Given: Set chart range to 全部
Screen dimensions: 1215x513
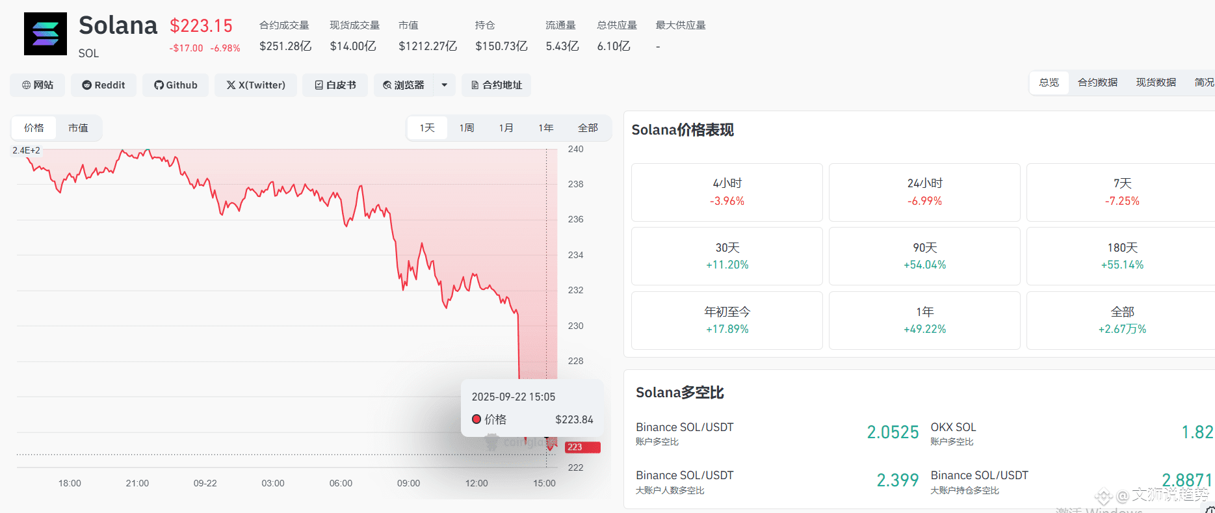Looking at the screenshot, I should [588, 128].
